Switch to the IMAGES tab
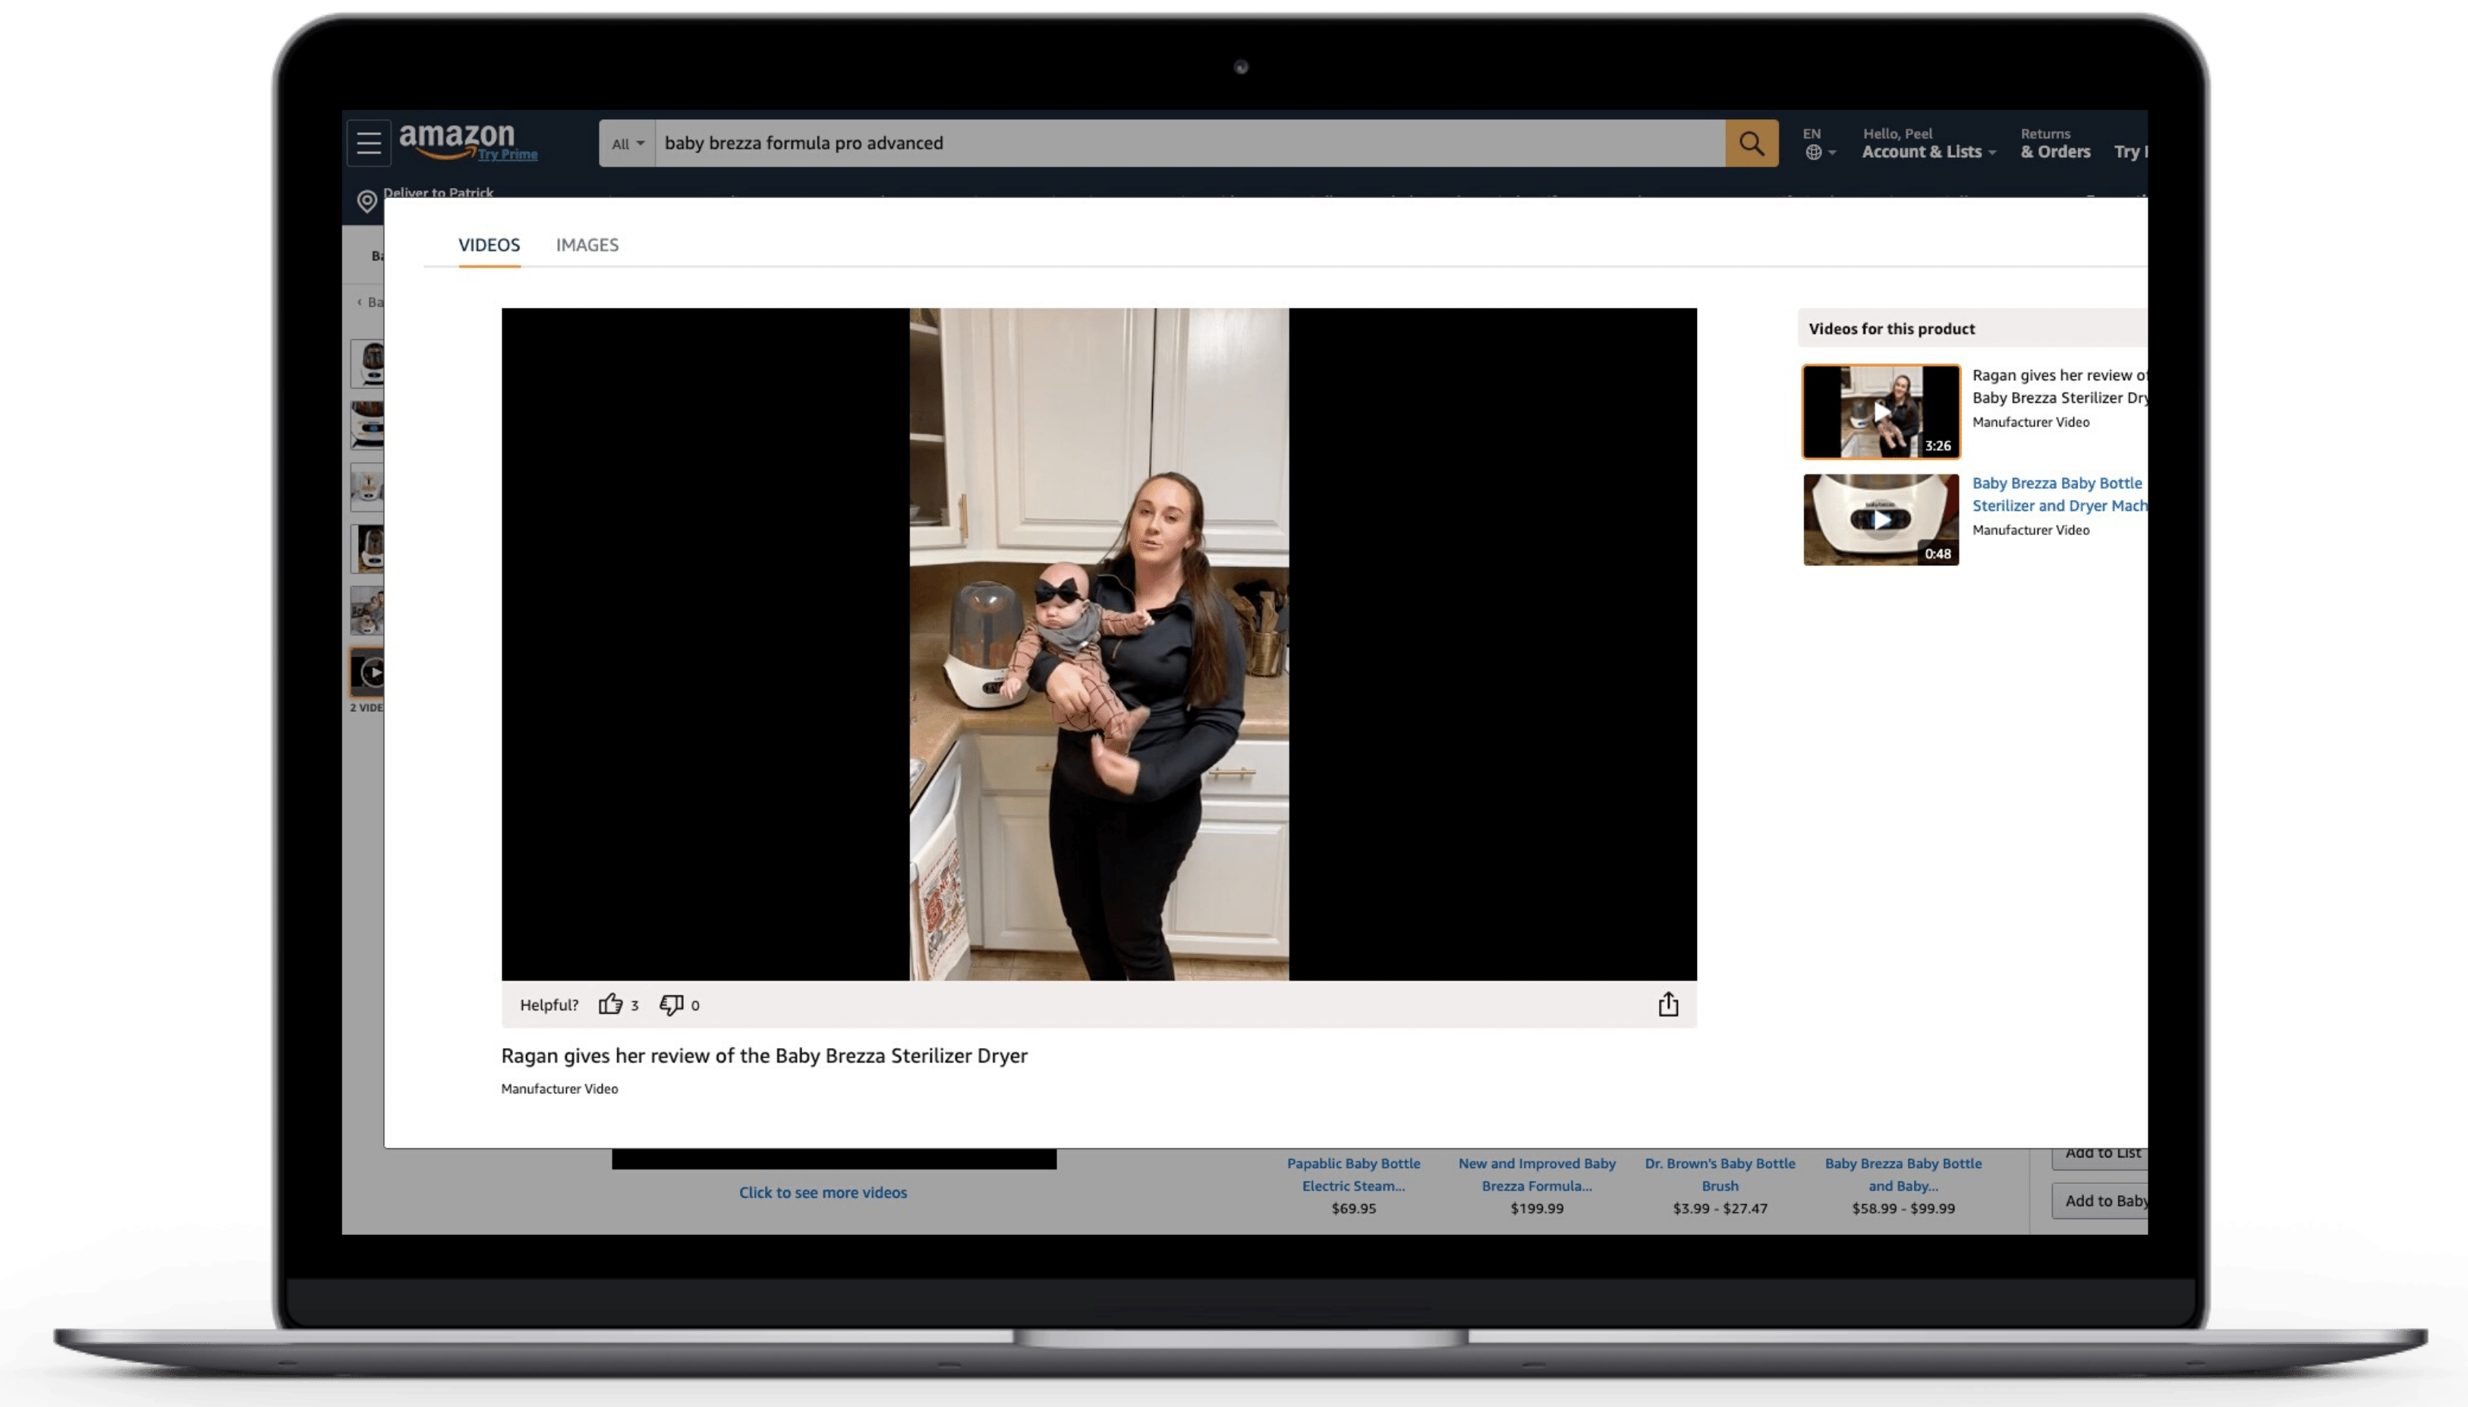 point(587,244)
